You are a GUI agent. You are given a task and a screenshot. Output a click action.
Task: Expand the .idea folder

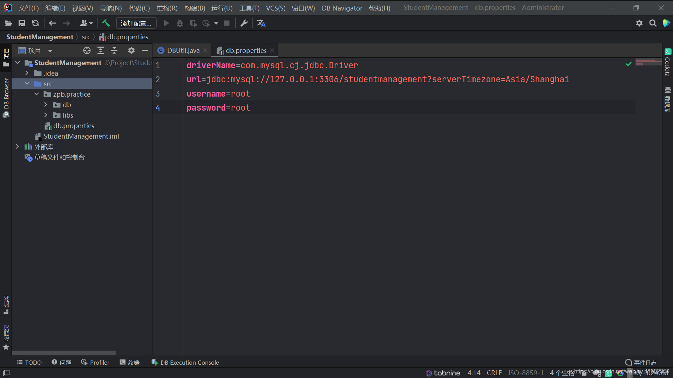27,73
